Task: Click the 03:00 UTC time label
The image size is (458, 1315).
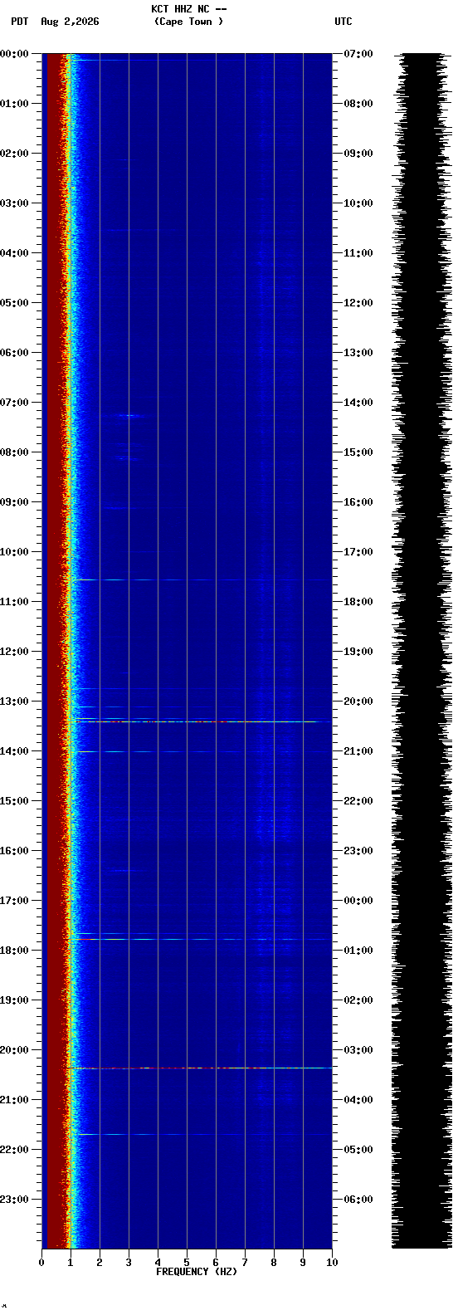Action: pyautogui.click(x=358, y=1050)
